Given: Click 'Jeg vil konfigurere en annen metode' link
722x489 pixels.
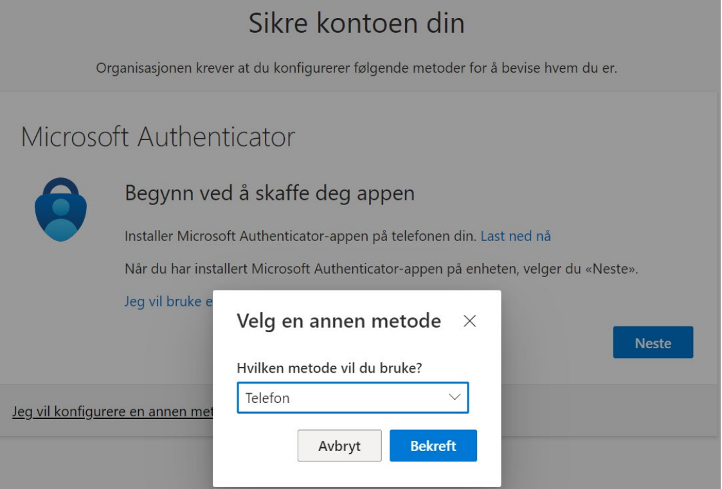Looking at the screenshot, I should [x=113, y=411].
